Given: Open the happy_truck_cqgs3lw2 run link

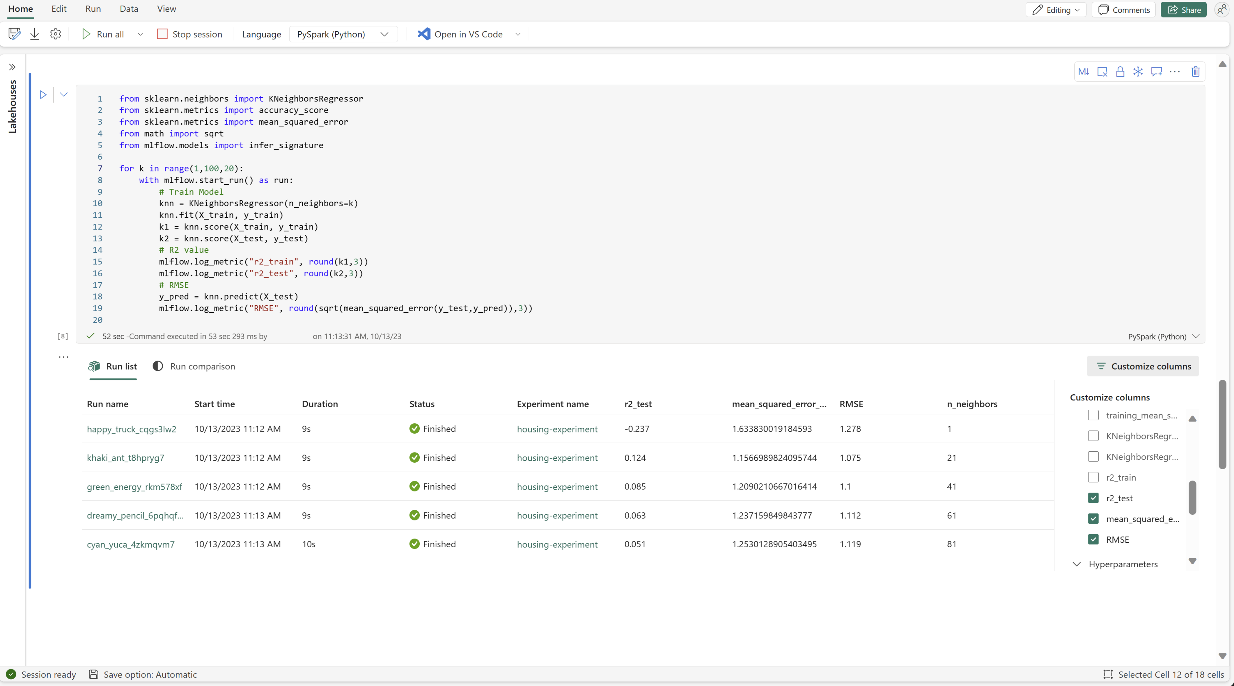Looking at the screenshot, I should [132, 429].
